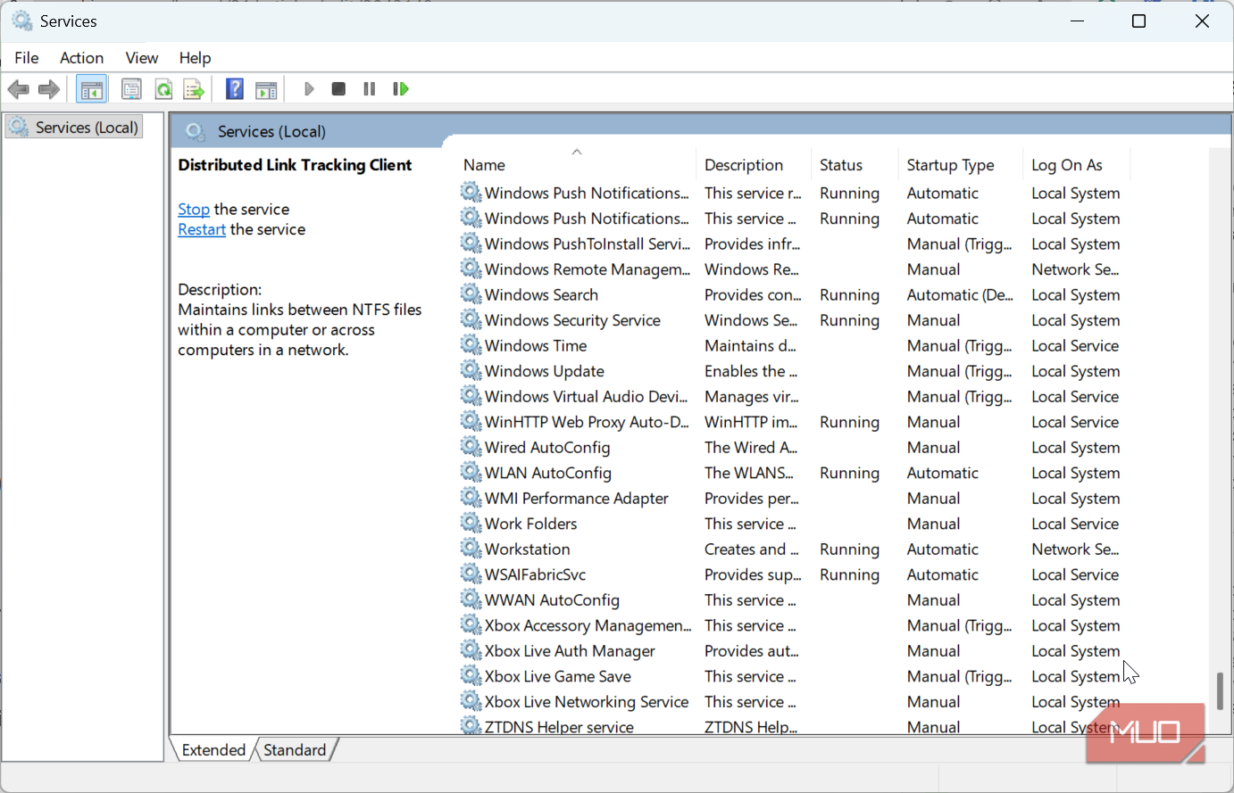The width and height of the screenshot is (1234, 793).
Task: Sort by the Log On As column header
Action: pos(1076,165)
